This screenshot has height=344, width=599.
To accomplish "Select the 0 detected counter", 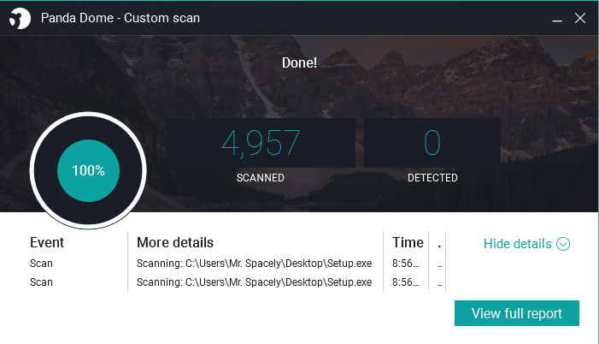I will 432,143.
